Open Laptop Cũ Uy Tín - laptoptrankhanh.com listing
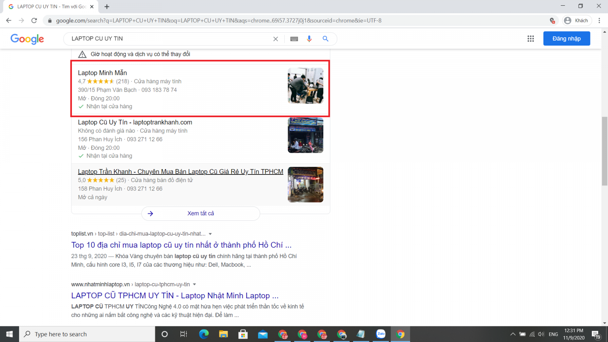Screen dimensions: 608x342 click(135, 122)
